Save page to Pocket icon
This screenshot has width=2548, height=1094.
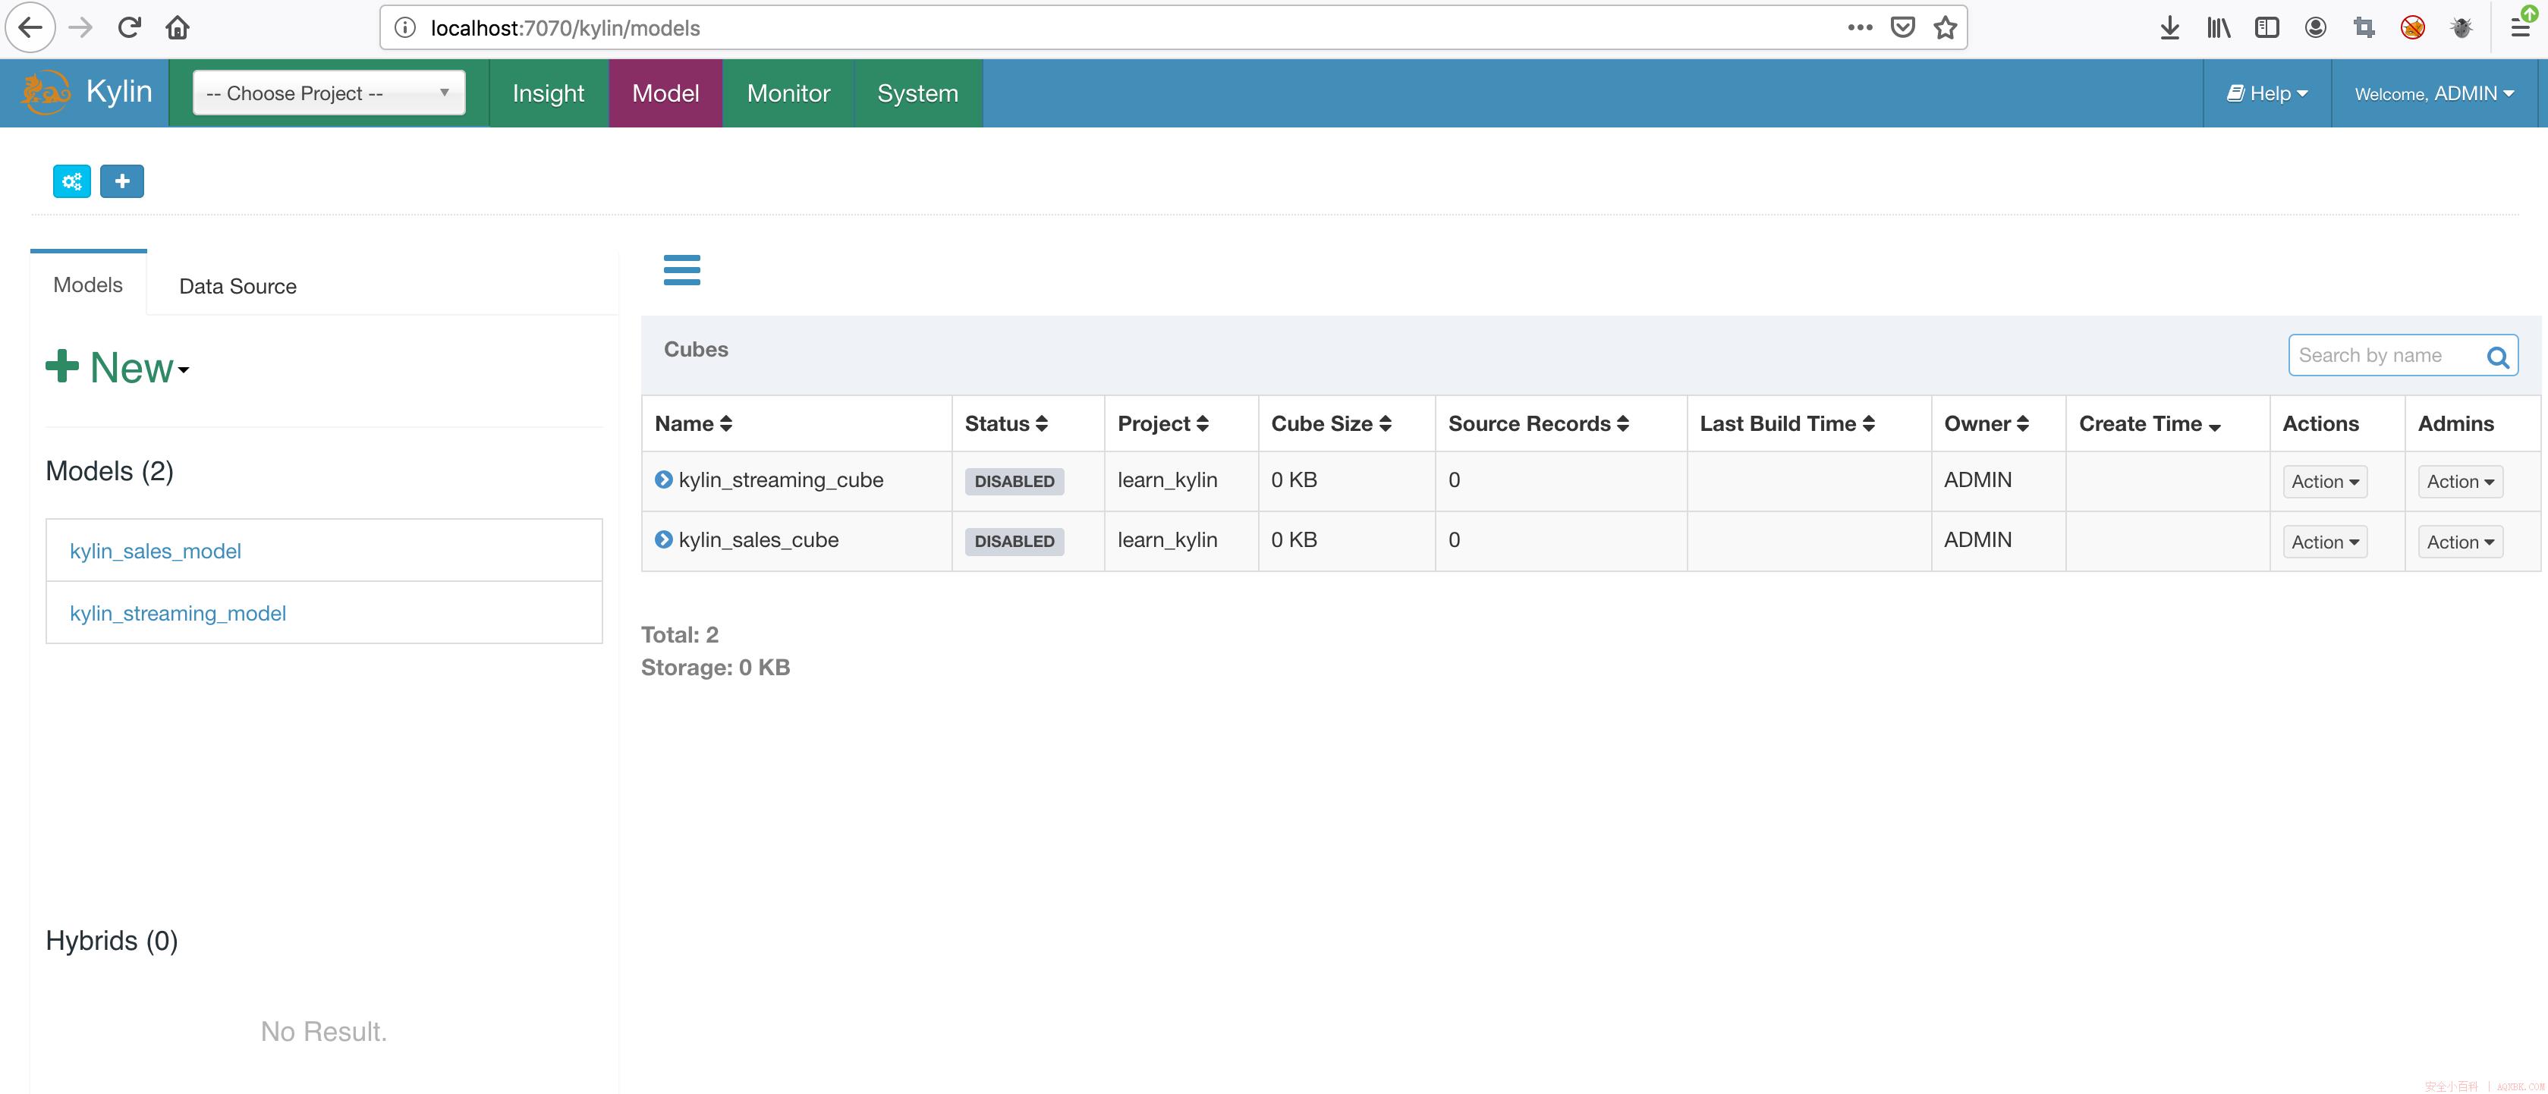1903,28
